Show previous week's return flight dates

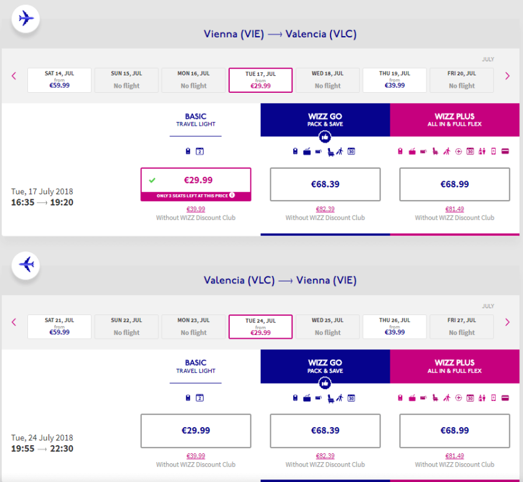click(x=14, y=322)
